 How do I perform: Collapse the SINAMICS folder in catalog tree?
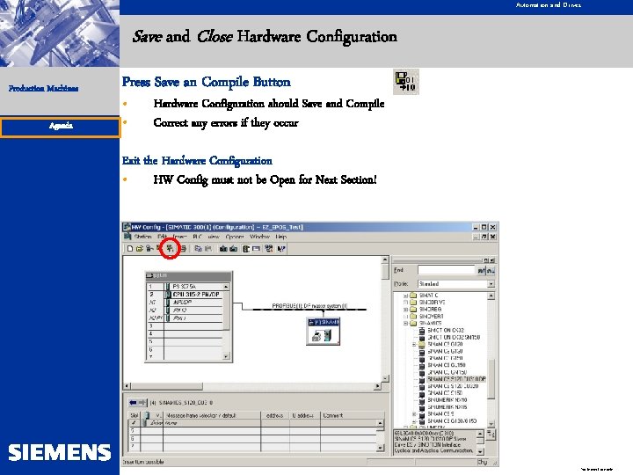point(405,323)
